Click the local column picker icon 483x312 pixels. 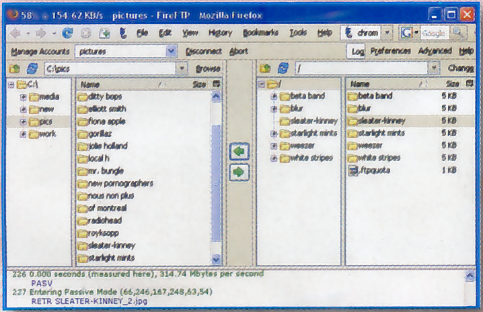[x=216, y=84]
